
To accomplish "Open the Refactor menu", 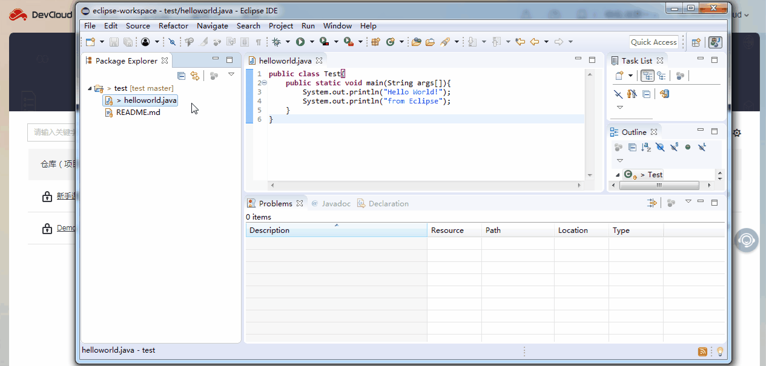I will pyautogui.click(x=173, y=26).
